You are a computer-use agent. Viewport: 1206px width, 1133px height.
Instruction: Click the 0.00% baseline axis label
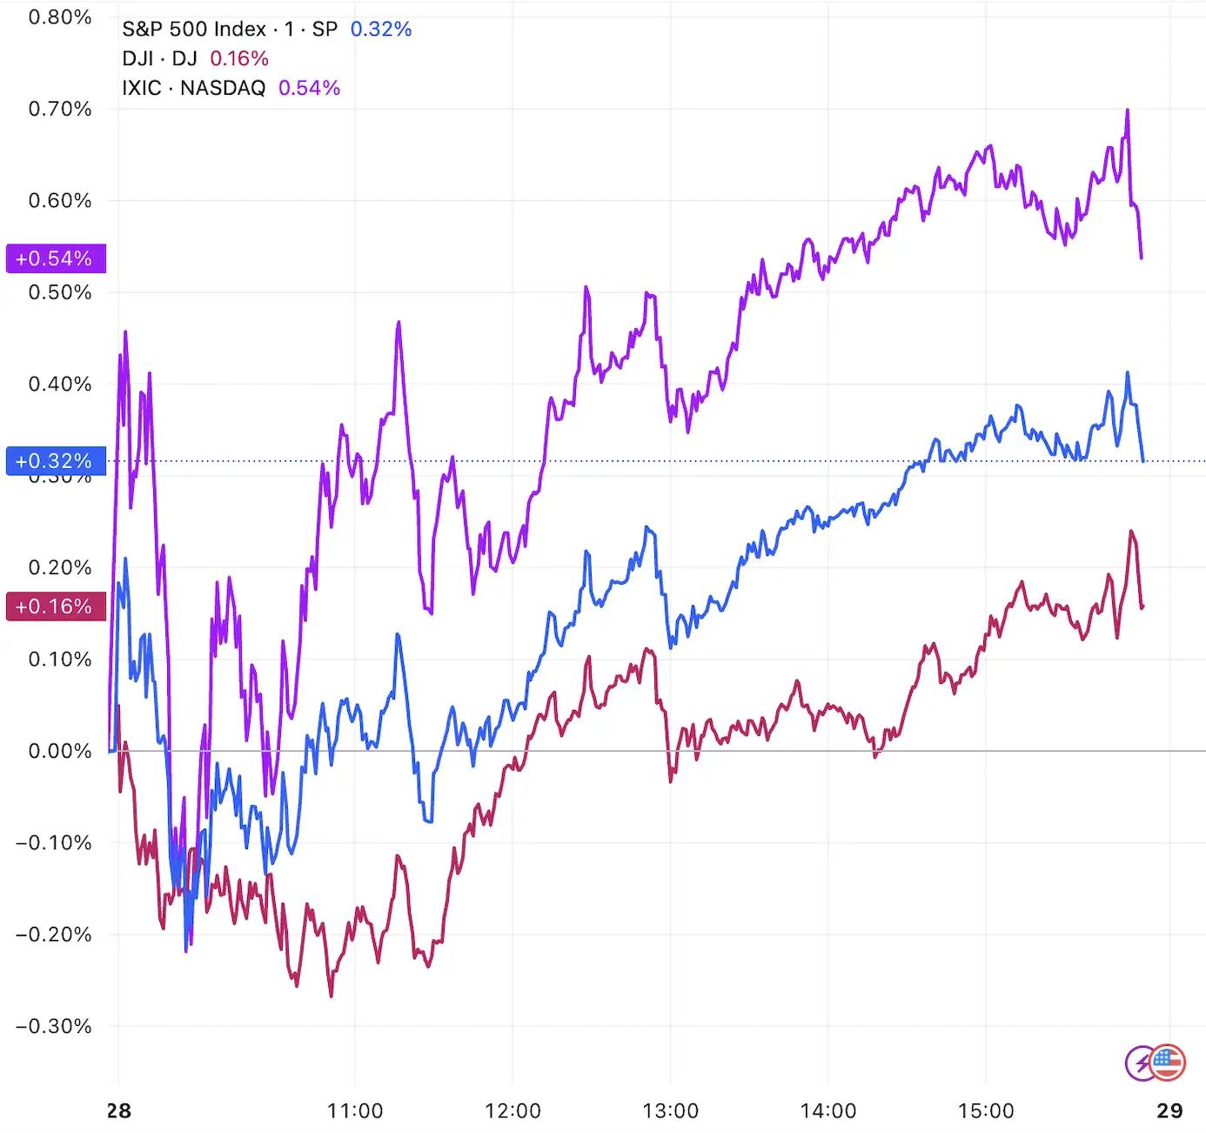point(60,751)
